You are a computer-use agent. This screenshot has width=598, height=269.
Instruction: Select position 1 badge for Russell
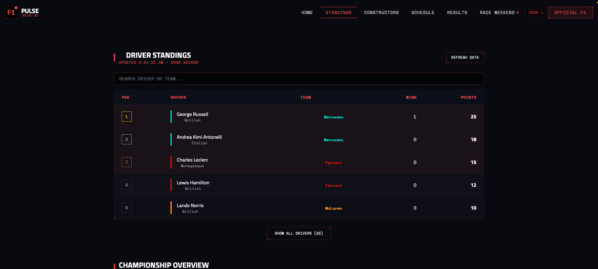[127, 117]
